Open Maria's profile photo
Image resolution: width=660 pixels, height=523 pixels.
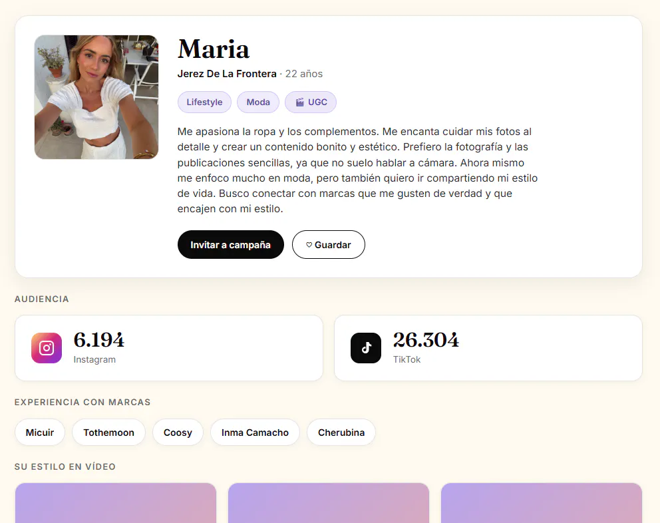point(96,97)
